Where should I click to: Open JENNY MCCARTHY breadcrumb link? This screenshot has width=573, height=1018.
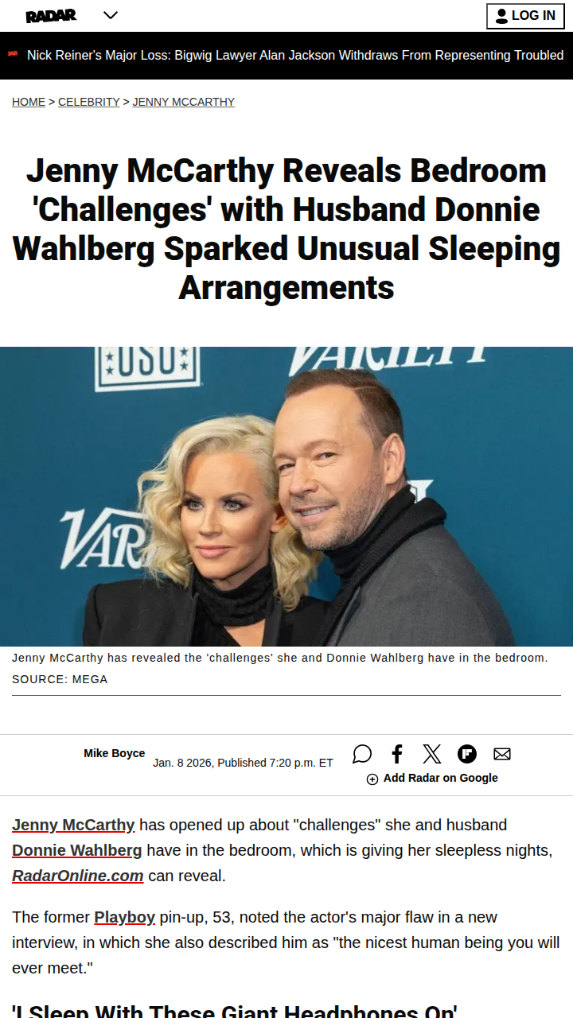tap(184, 102)
